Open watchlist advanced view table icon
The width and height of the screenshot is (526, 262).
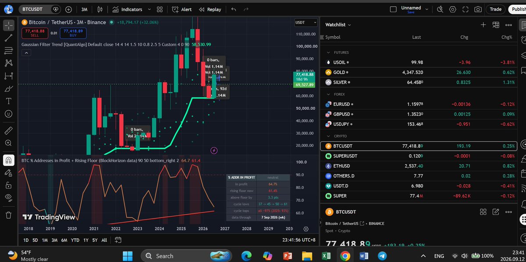click(496, 25)
